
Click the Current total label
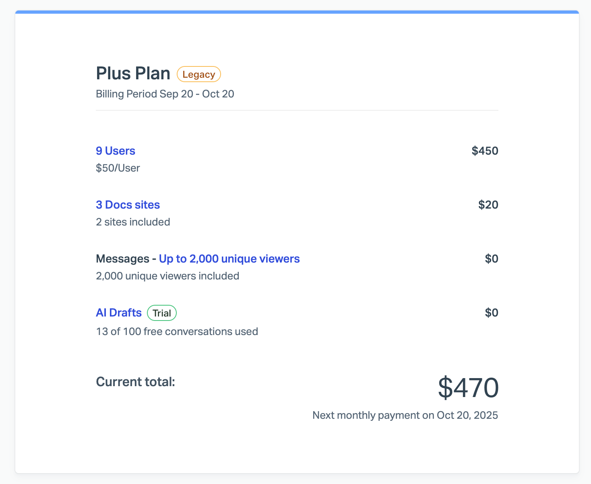(135, 382)
